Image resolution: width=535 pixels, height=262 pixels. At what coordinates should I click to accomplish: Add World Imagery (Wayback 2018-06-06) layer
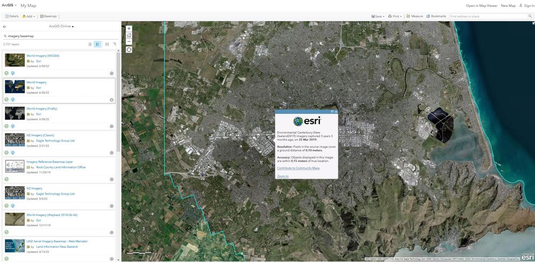coord(112,233)
